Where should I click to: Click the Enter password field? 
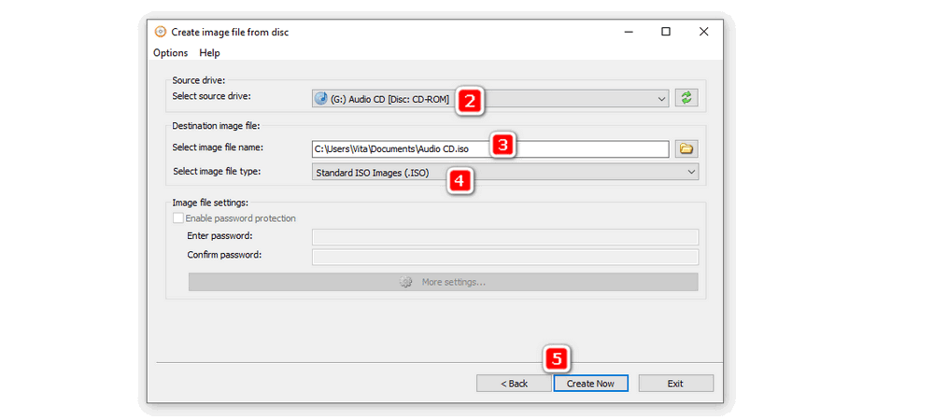[504, 237]
